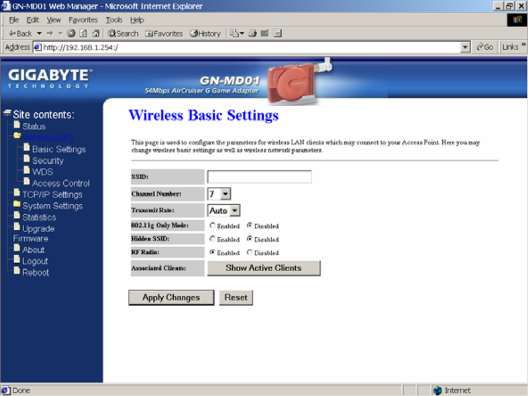This screenshot has height=396, width=528.
Task: Open Statistics in sidebar
Action: click(39, 217)
